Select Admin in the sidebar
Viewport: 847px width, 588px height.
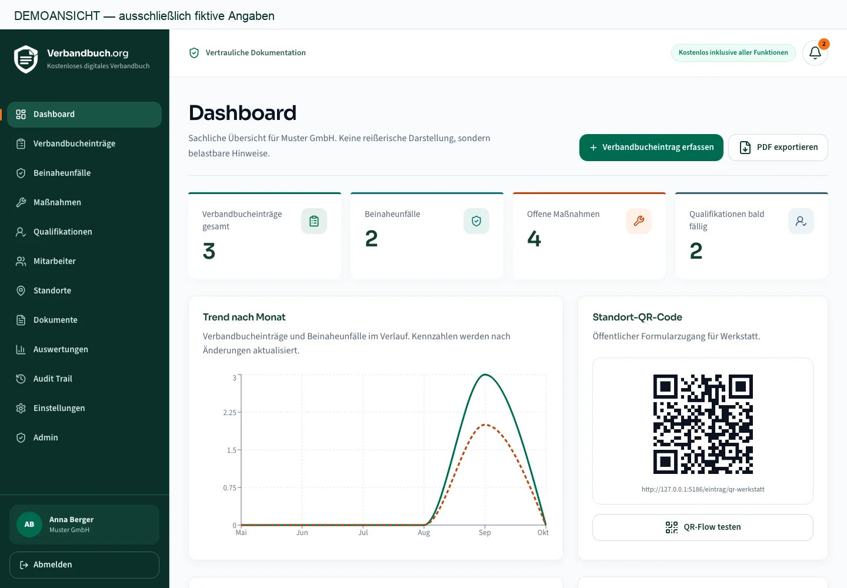pyautogui.click(x=84, y=438)
